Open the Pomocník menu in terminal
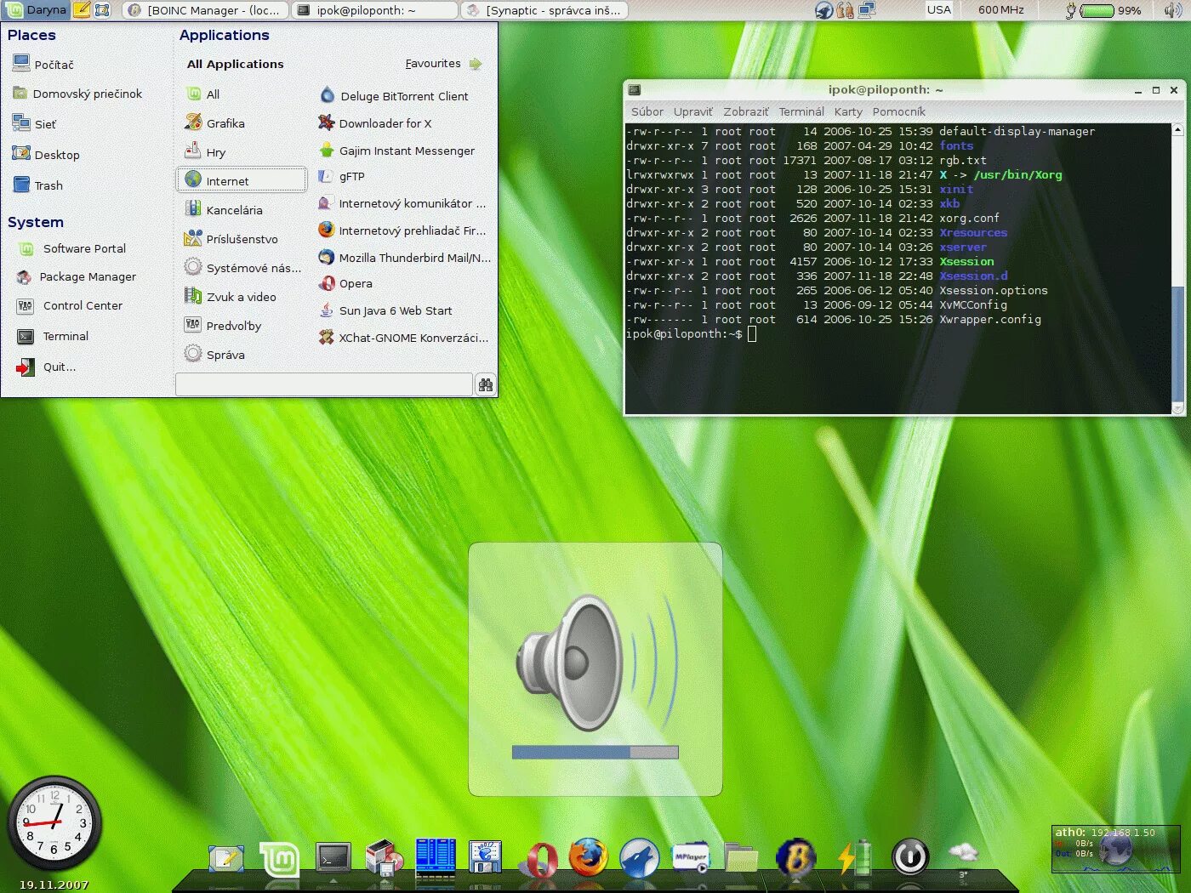This screenshot has height=893, width=1191. tap(898, 111)
